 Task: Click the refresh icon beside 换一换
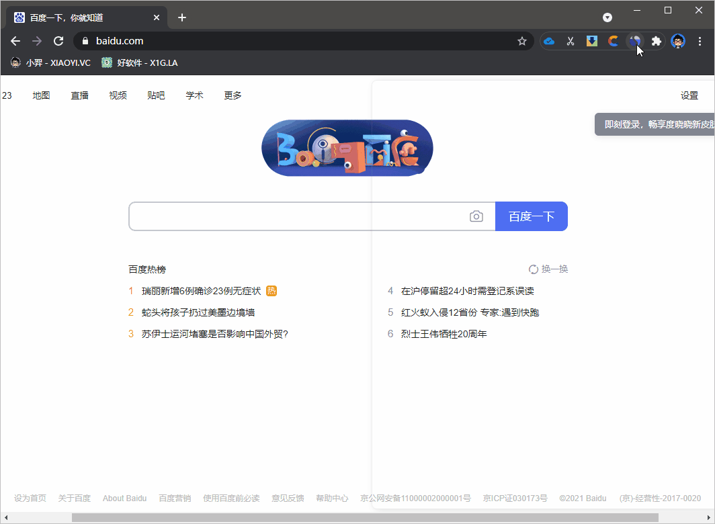[x=533, y=269]
